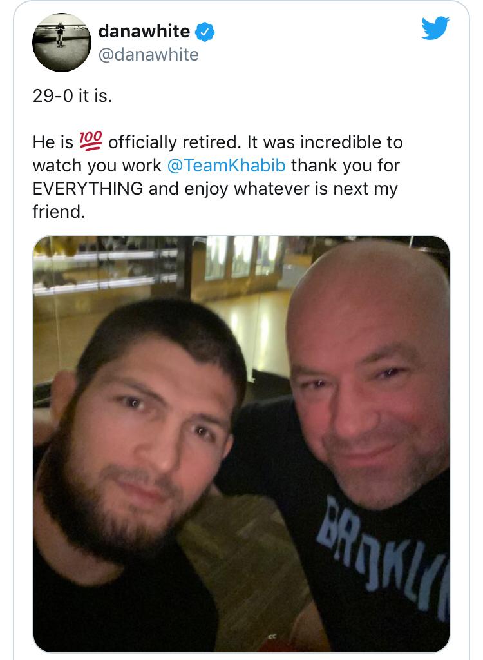
Task: Click the word EVERYTHING in the tweet
Action: 88,189
